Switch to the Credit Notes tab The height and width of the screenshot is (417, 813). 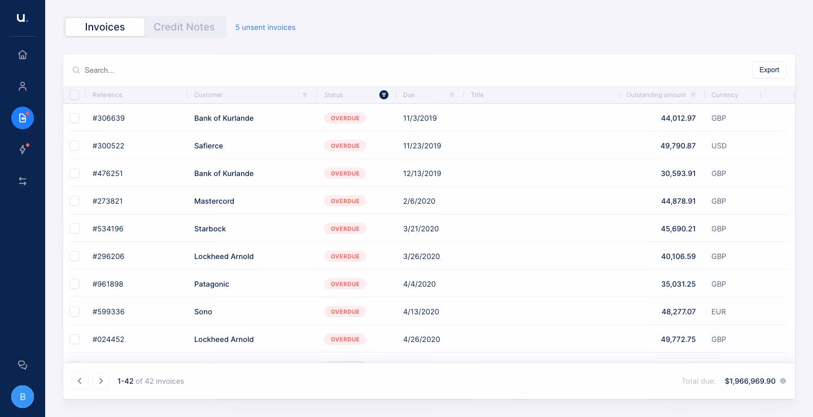(184, 27)
